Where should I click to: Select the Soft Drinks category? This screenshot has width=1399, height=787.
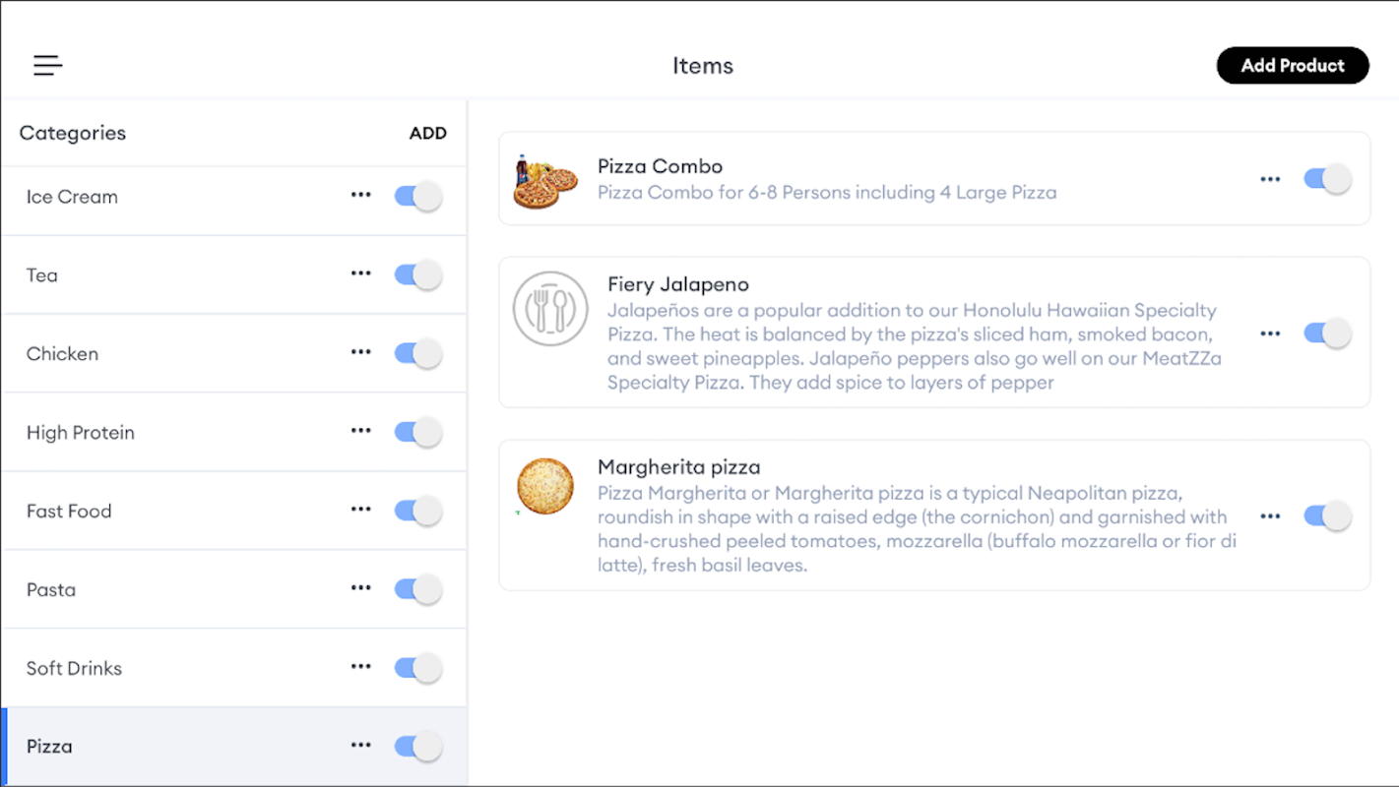tap(74, 669)
